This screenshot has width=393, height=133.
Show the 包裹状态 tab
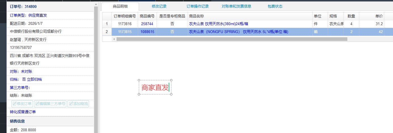[275, 6]
